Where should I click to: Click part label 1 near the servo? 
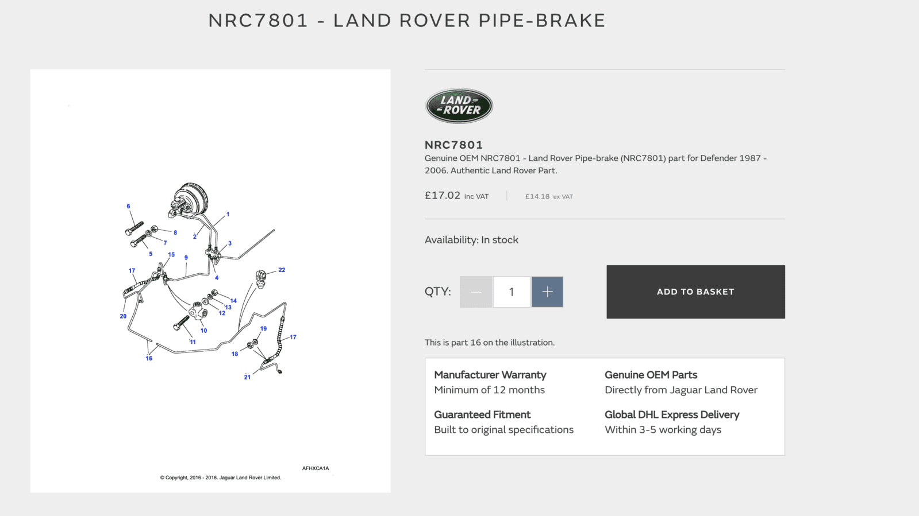pyautogui.click(x=228, y=214)
